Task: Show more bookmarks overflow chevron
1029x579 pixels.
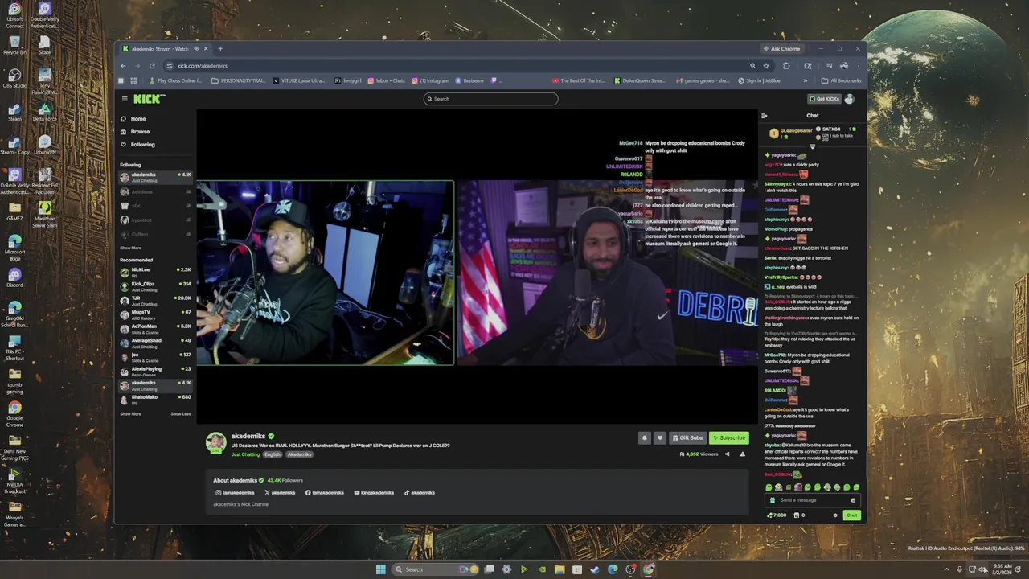Action: 806,80
